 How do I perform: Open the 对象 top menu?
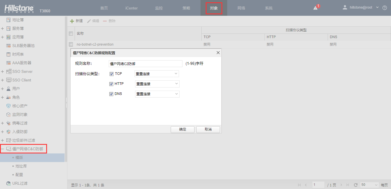[214, 8]
